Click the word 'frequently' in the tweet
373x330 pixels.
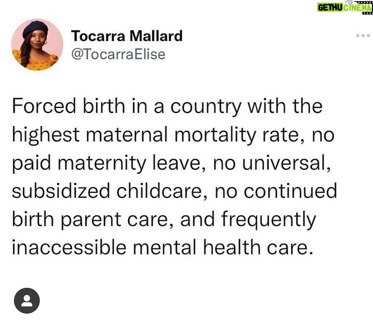[x=269, y=220]
